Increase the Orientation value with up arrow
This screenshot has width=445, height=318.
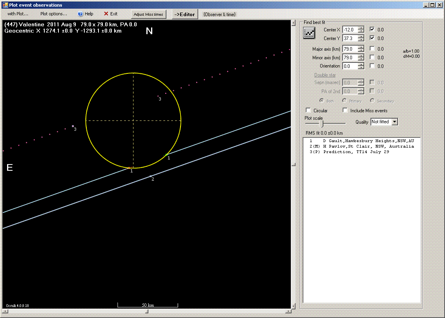361,64
